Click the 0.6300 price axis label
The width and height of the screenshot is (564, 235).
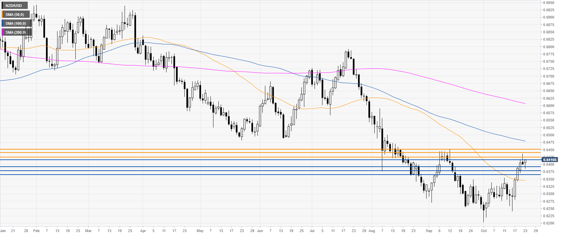[548, 194]
